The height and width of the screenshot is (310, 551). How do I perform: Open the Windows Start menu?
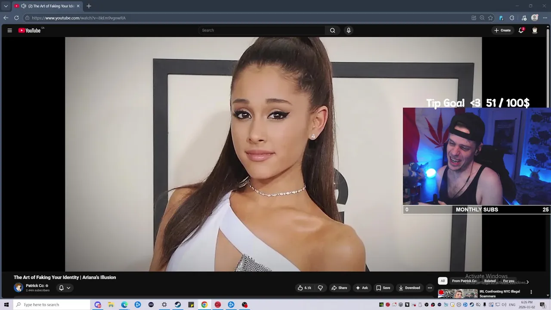pos(6,305)
